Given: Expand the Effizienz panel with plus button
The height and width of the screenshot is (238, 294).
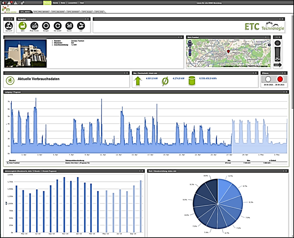Looking at the screenshot, I should pos(285,73).
